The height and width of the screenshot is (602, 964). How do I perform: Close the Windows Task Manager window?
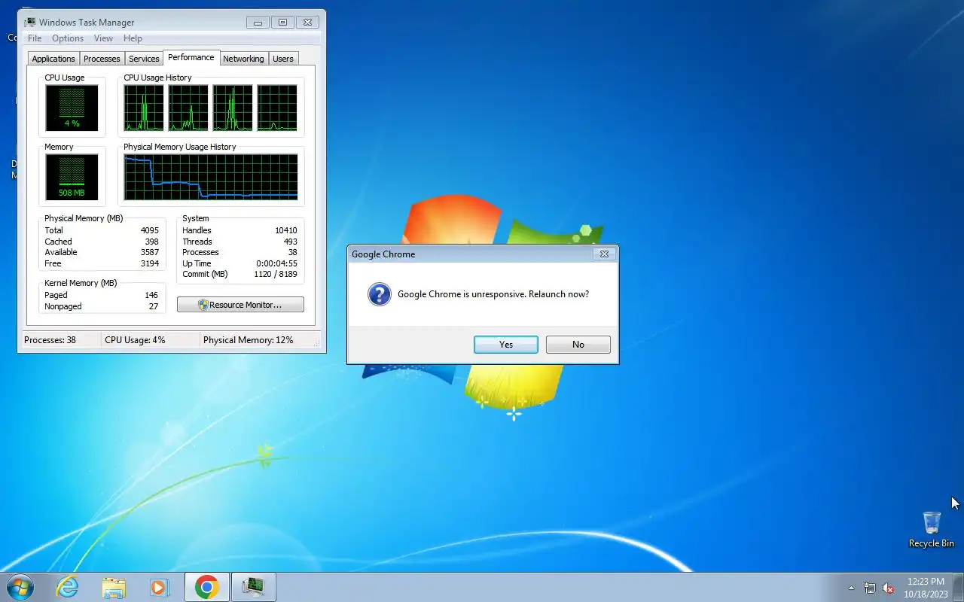(307, 23)
